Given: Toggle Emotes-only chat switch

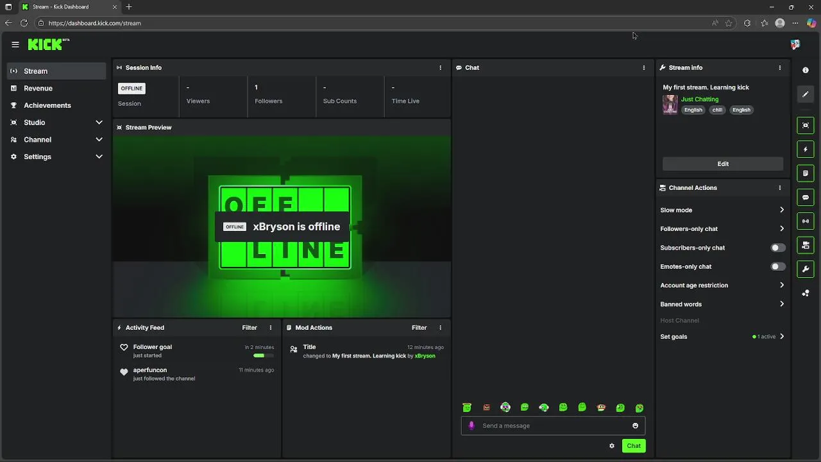Looking at the screenshot, I should [777, 266].
